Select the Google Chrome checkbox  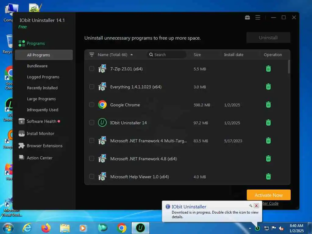[x=91, y=105]
